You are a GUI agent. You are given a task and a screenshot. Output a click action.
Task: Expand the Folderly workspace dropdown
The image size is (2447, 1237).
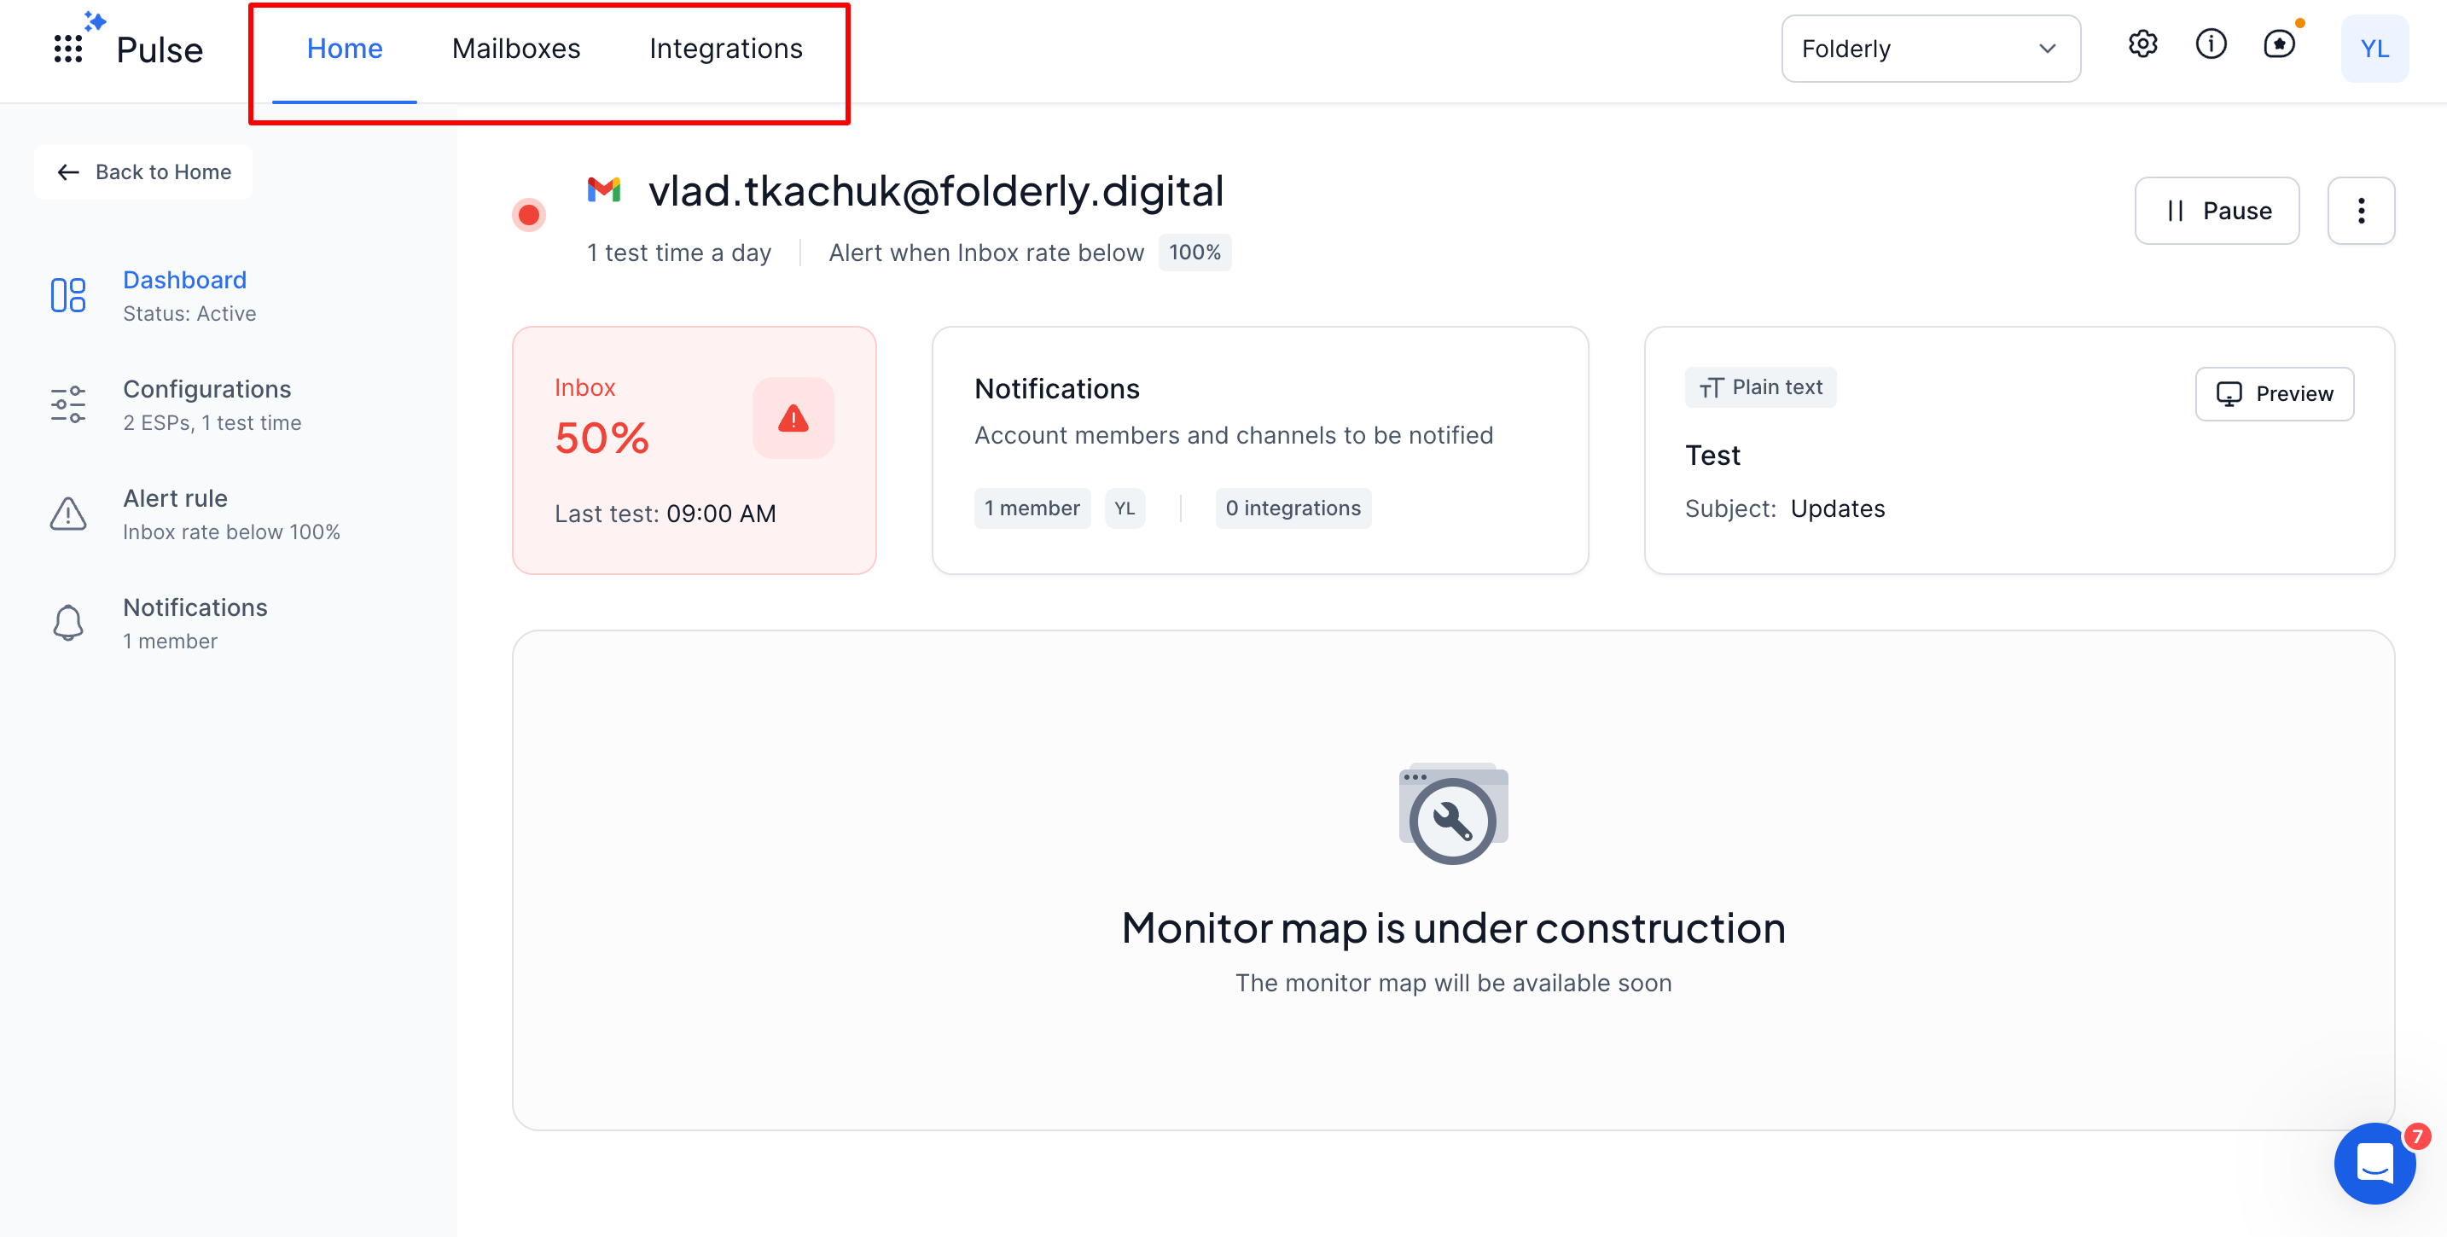(x=1930, y=49)
